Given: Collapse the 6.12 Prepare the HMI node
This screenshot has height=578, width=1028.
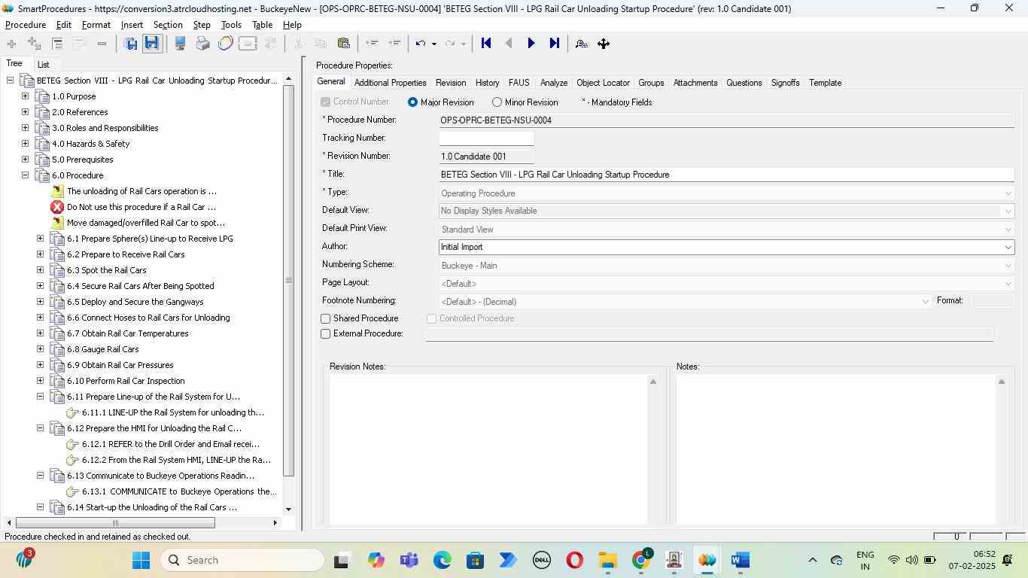Looking at the screenshot, I should 41,428.
